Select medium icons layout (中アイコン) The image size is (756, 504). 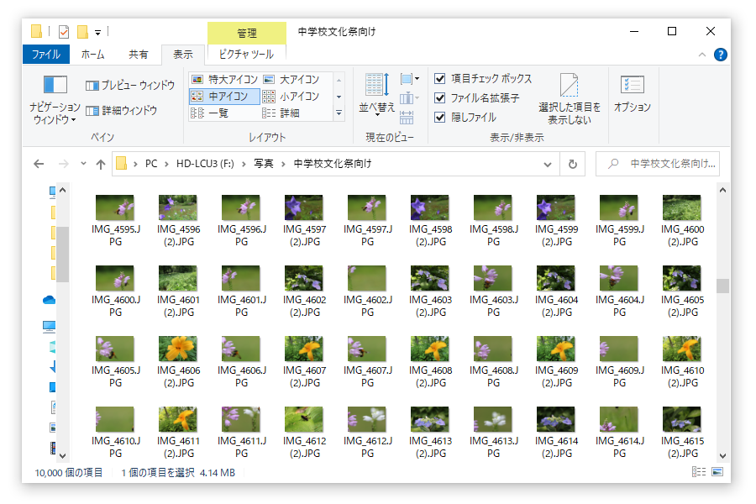point(224,96)
